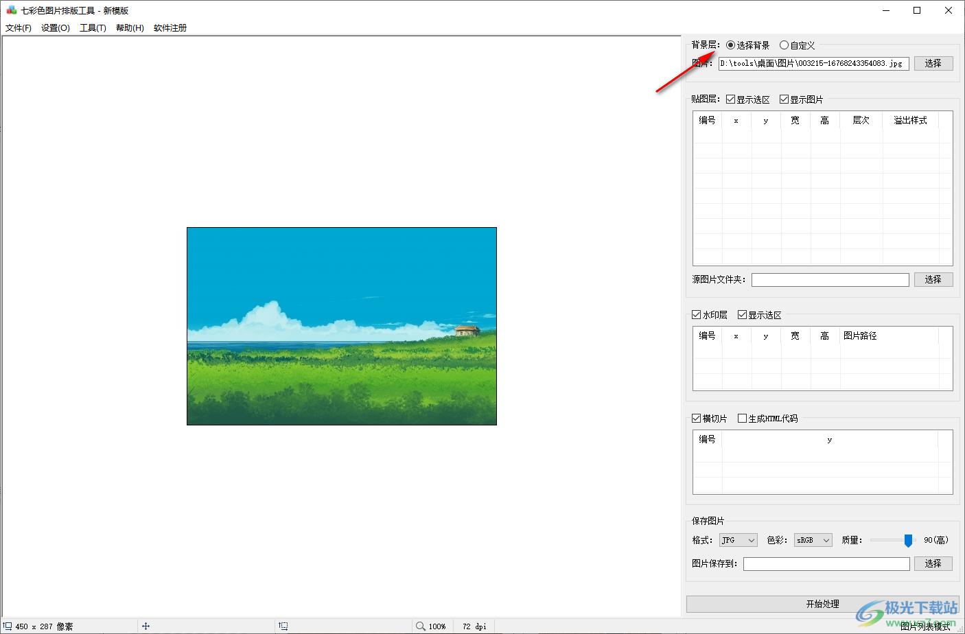The image size is (965, 634).
Task: Uncheck the 水印层 checkbox
Action: (x=697, y=315)
